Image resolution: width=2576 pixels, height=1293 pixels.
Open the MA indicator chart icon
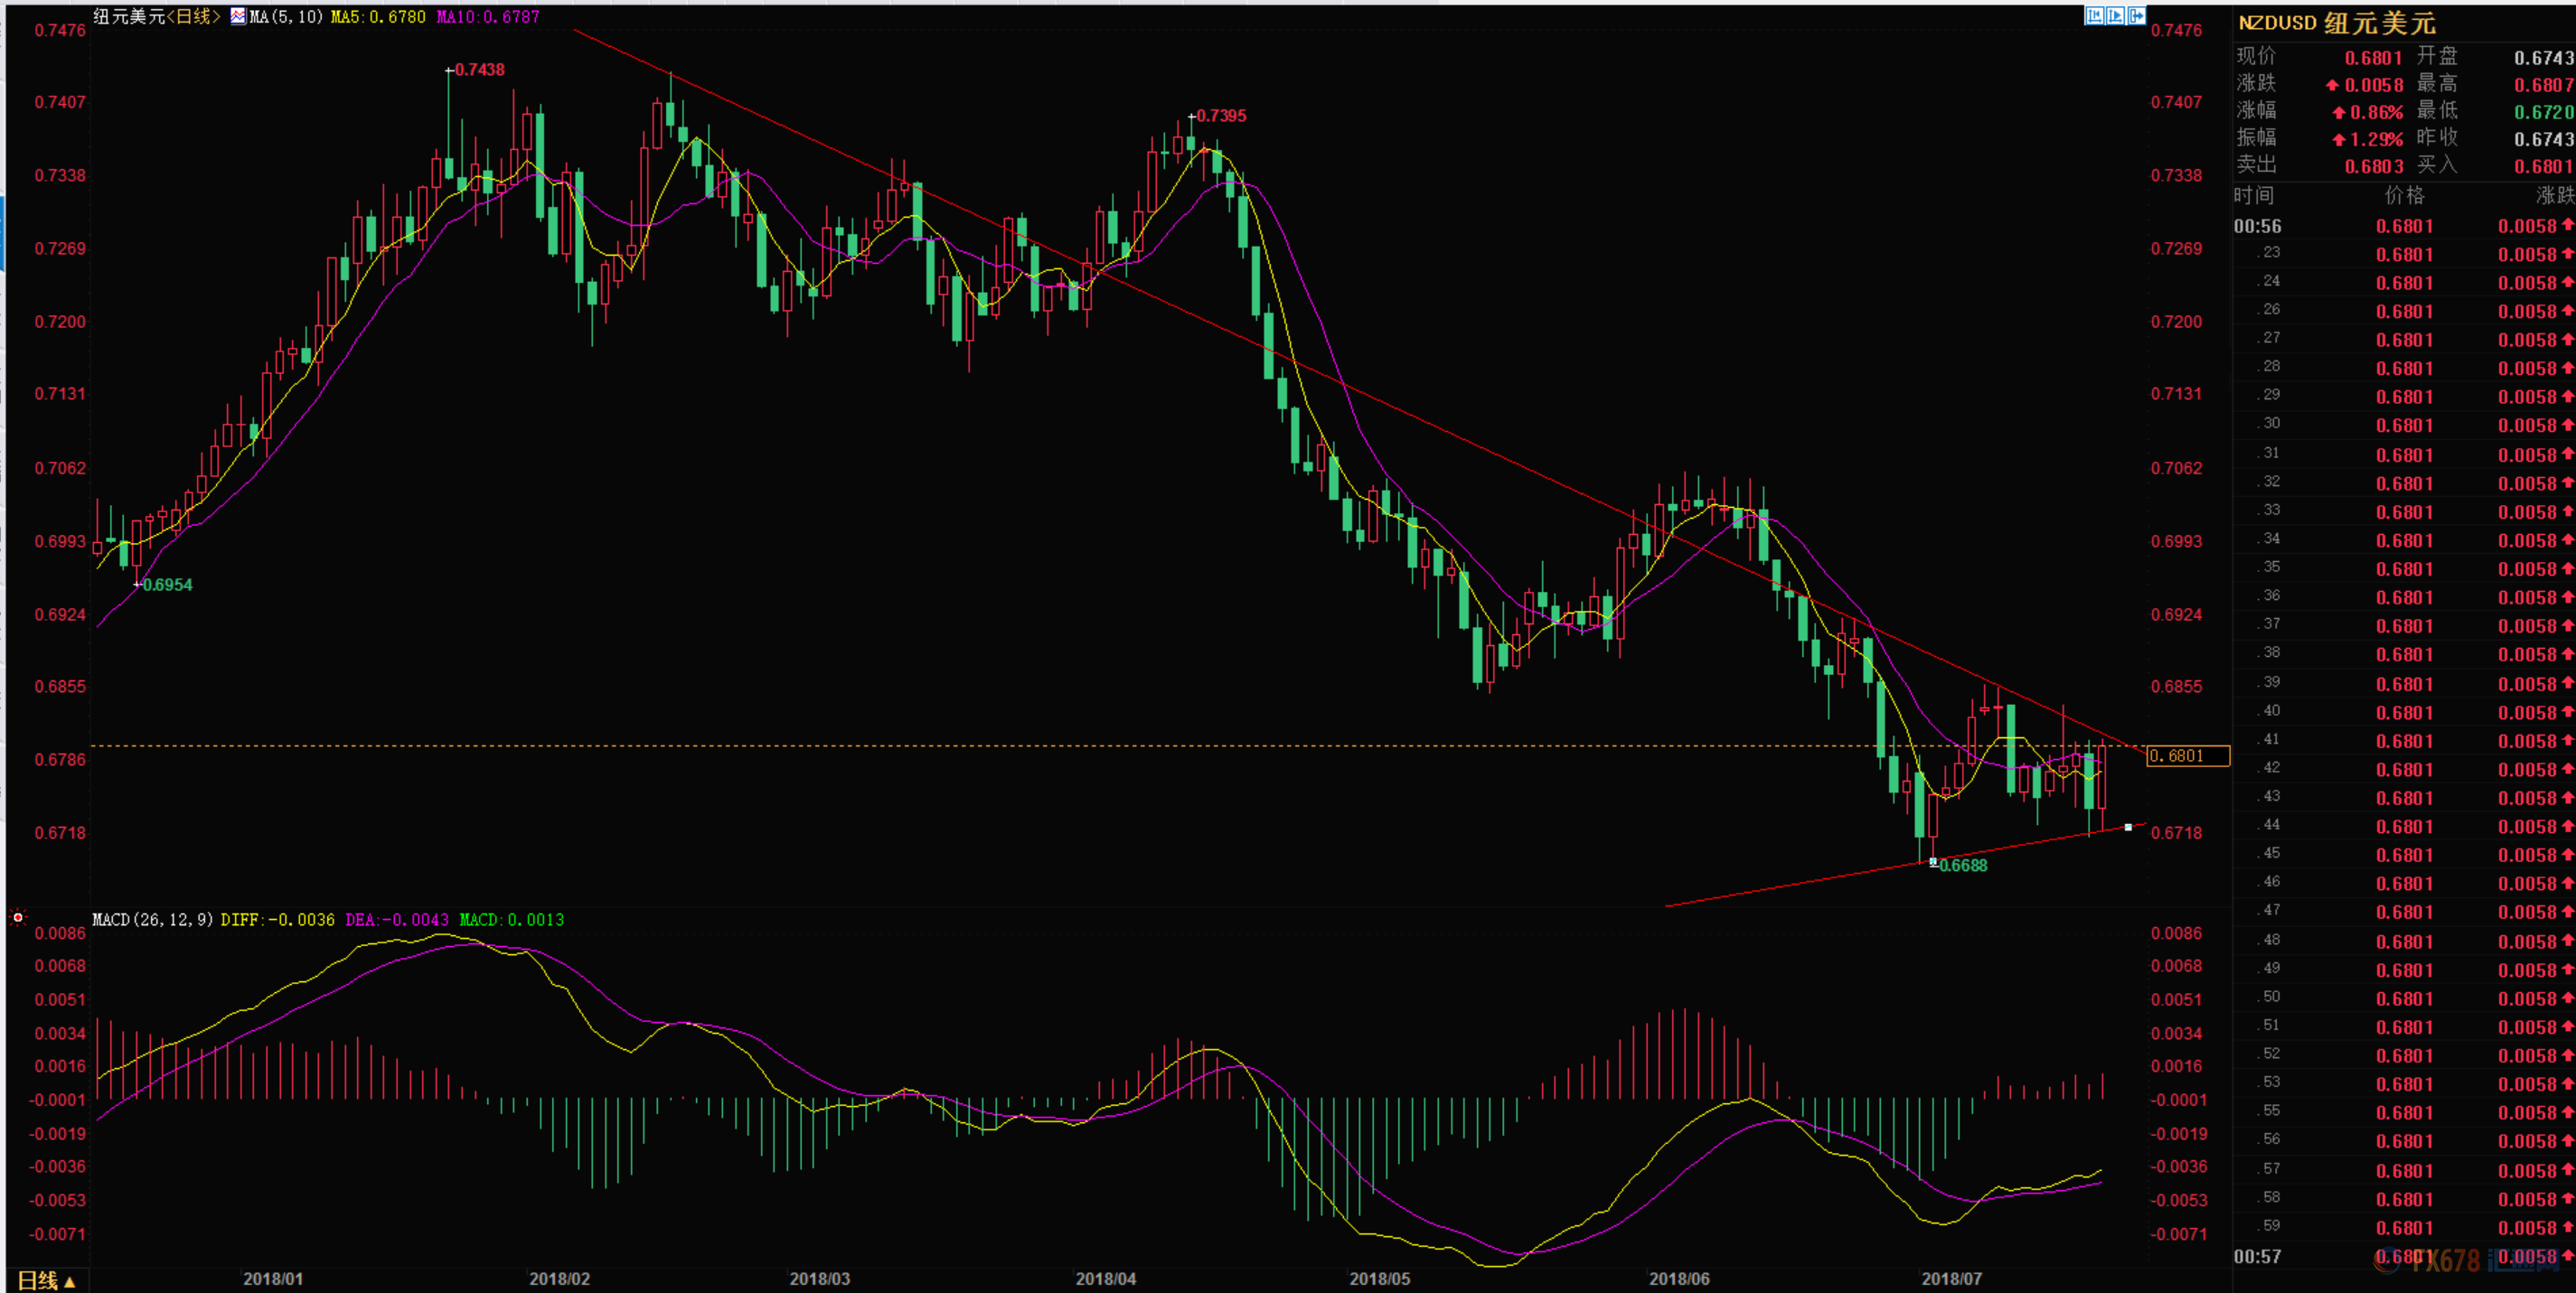(238, 16)
